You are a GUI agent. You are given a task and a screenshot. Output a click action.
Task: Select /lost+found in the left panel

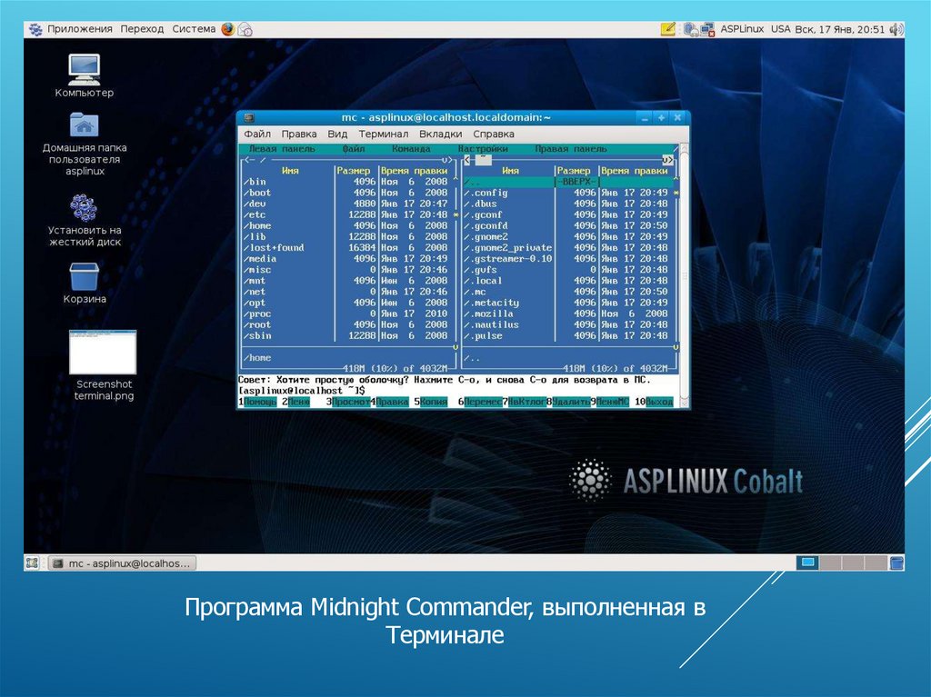click(348, 247)
